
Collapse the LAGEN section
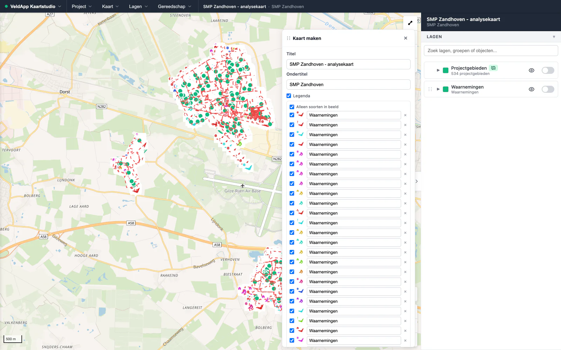click(554, 37)
